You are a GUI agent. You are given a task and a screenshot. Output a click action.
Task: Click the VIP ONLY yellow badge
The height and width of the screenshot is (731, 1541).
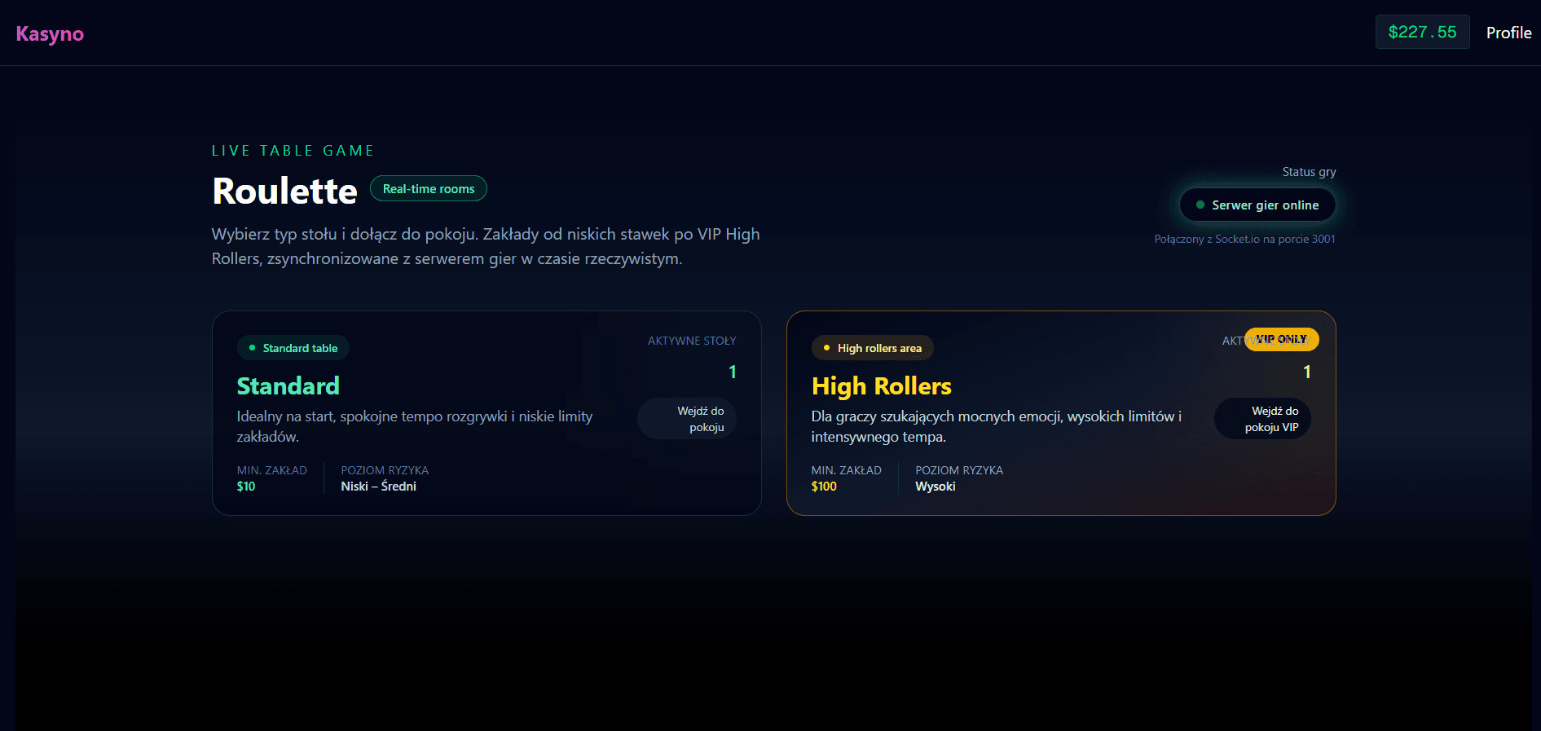(1281, 339)
